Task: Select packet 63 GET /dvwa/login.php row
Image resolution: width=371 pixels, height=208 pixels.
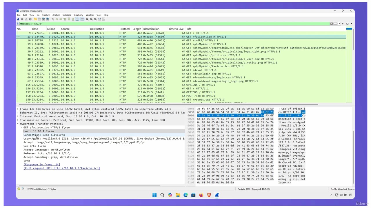Action: (181, 74)
